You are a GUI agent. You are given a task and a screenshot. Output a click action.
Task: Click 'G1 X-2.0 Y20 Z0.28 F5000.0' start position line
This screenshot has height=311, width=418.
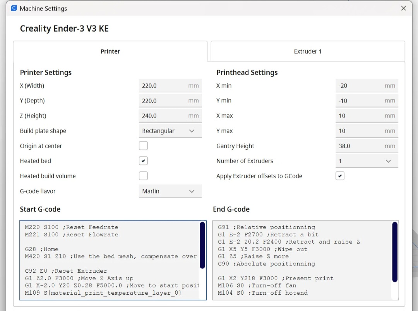tap(112, 285)
